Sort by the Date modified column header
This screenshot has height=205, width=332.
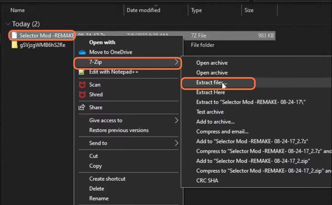coord(143,10)
